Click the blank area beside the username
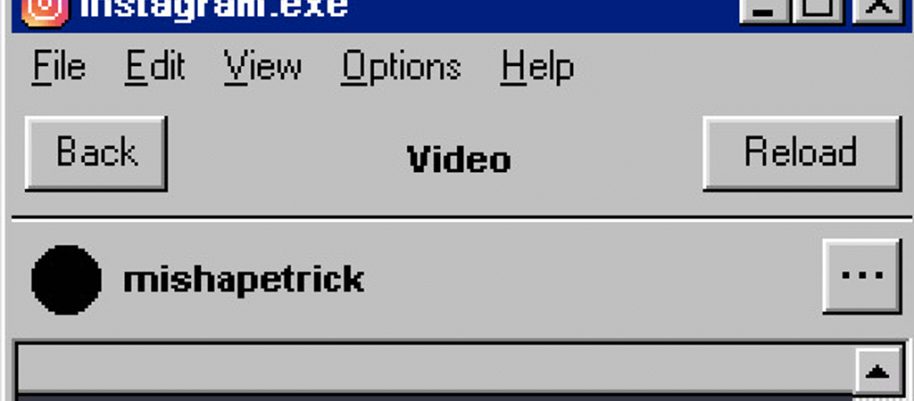The image size is (914, 401). pos(592,279)
